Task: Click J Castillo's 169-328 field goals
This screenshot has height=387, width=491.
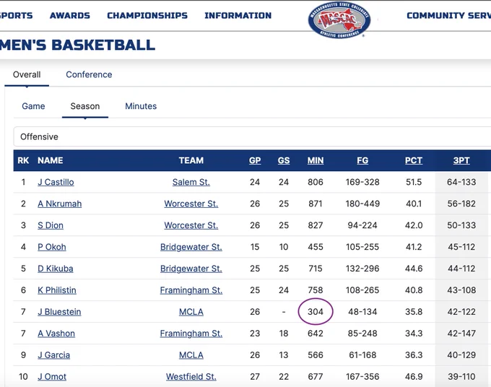Action: pyautogui.click(x=362, y=182)
